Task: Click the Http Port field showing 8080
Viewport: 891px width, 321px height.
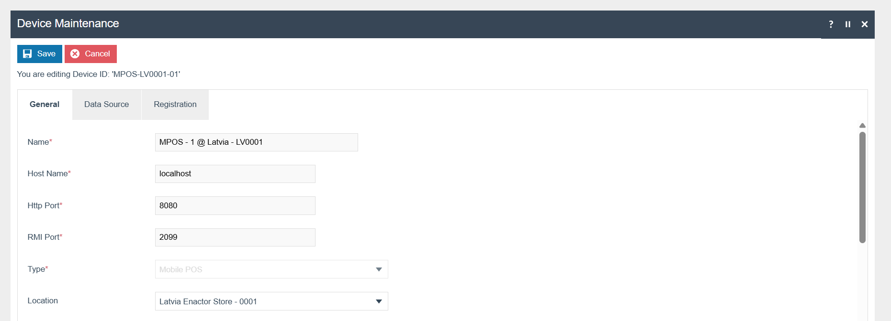Action: point(235,206)
